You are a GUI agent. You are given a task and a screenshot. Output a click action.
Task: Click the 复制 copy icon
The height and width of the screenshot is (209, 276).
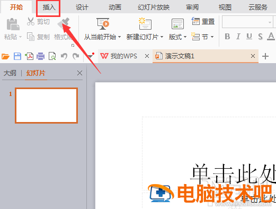click(x=31, y=37)
